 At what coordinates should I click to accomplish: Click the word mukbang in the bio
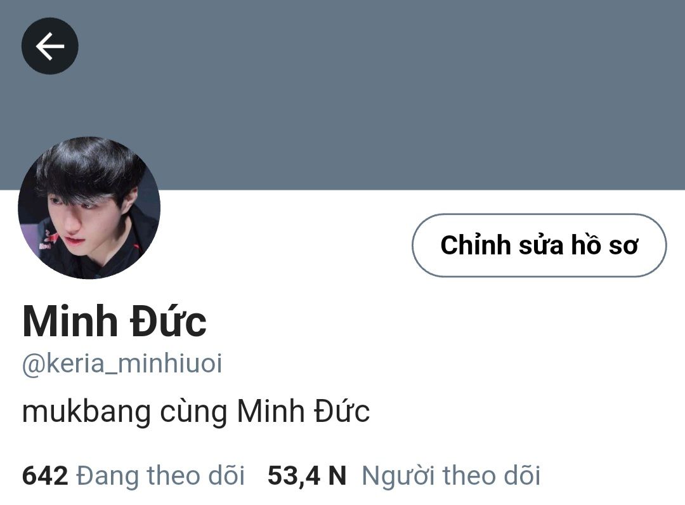(86, 413)
